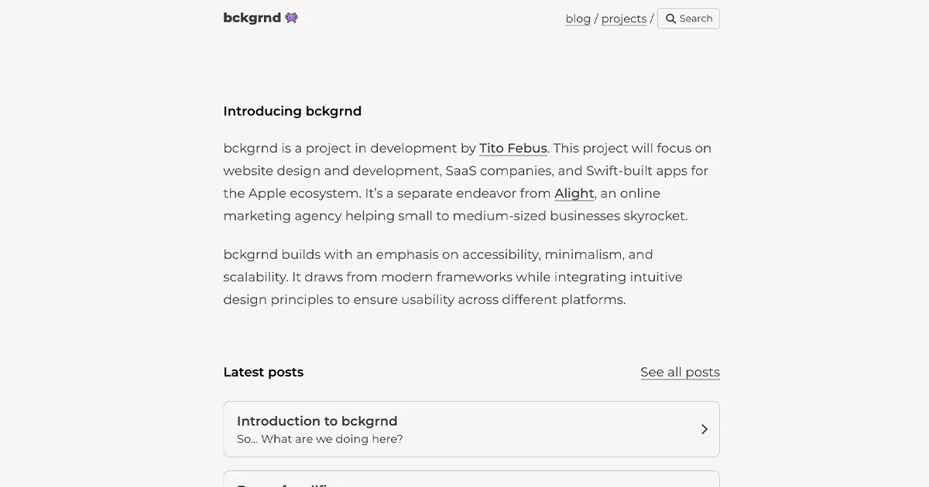Click the Introducing bckgrnd heading
The height and width of the screenshot is (487, 929).
coord(293,111)
